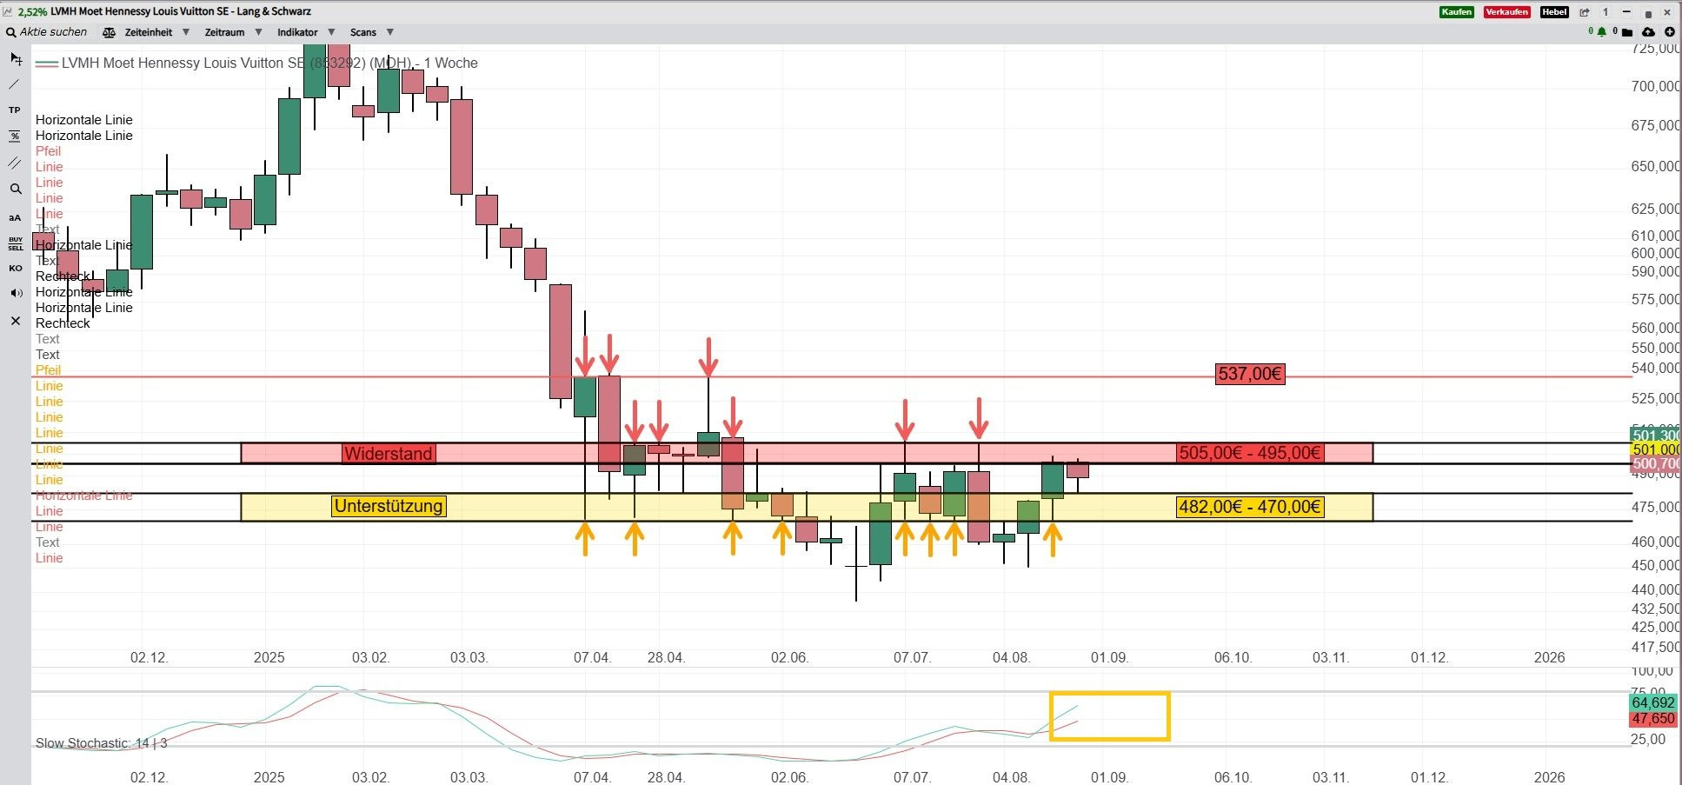The image size is (1682, 785).
Task: Pick the trend line drawing tool
Action: [15, 84]
